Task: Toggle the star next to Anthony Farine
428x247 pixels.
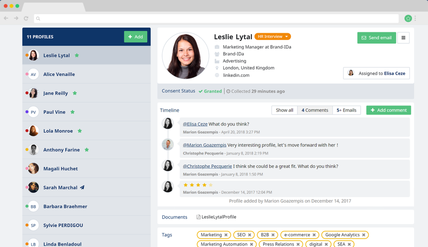Action: click(x=86, y=150)
